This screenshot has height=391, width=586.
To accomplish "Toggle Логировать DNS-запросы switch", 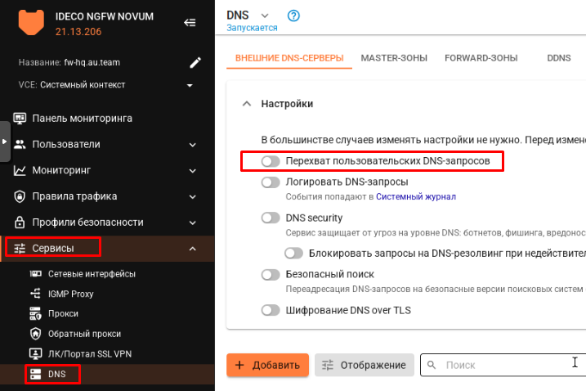I will click(x=271, y=182).
